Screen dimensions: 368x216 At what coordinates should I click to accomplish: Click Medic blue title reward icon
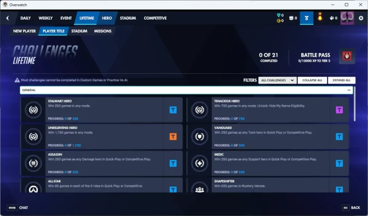(339, 163)
